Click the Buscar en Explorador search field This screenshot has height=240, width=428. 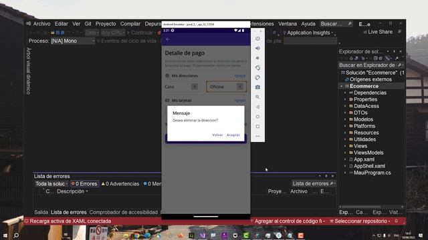(368, 65)
